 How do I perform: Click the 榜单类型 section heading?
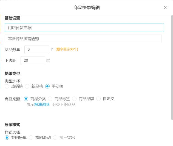point(12,73)
